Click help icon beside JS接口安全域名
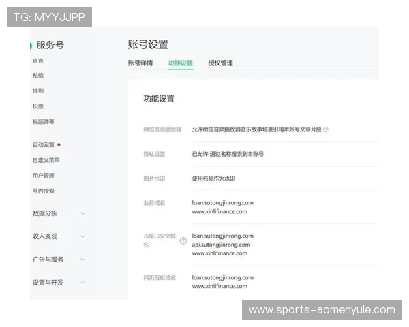 (x=183, y=240)
